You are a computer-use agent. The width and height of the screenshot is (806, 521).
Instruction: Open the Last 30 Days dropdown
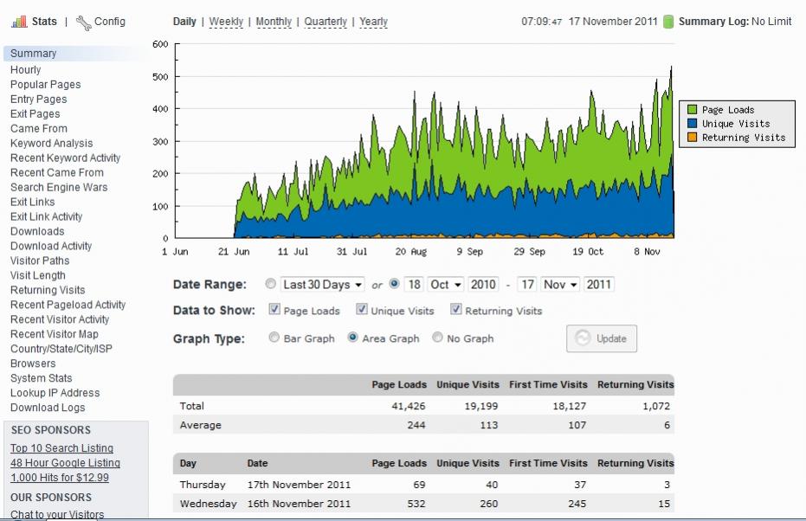coord(322,285)
